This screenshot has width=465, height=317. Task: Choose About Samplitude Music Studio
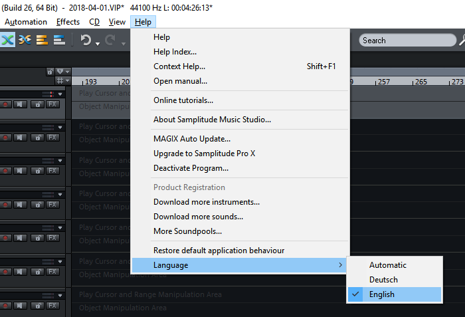click(x=212, y=120)
